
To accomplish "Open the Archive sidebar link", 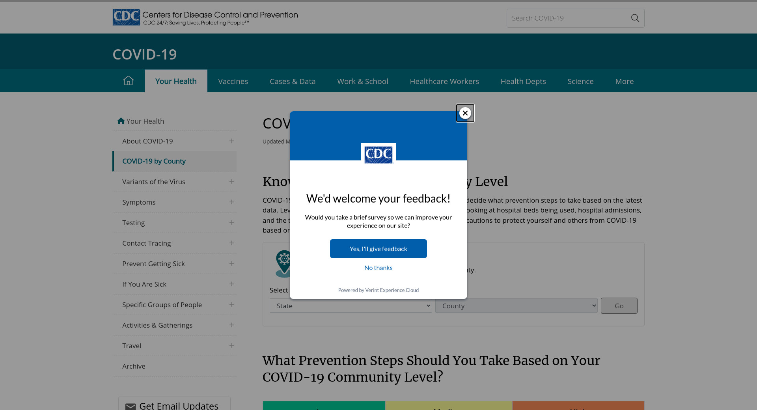I will click(134, 366).
